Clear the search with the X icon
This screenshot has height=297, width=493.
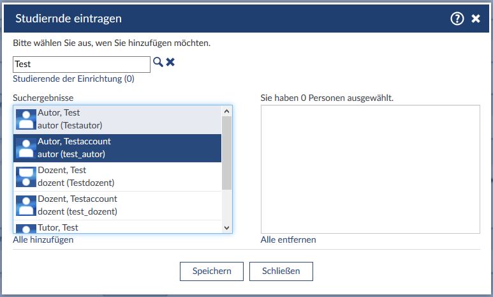click(170, 63)
